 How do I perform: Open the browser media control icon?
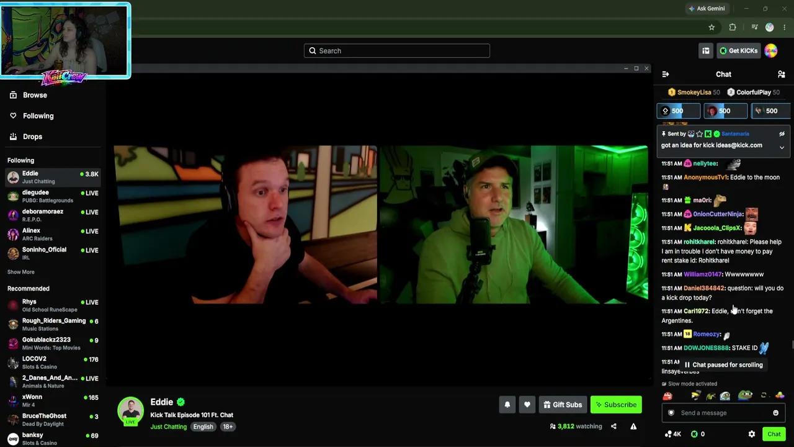[x=754, y=27]
